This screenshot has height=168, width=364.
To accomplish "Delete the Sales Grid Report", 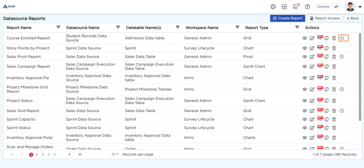I will [x=334, y=111].
